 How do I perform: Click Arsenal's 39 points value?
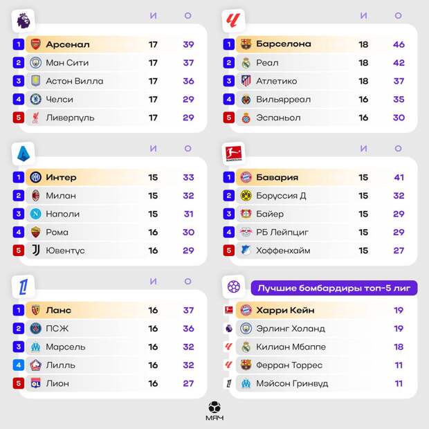pos(188,44)
